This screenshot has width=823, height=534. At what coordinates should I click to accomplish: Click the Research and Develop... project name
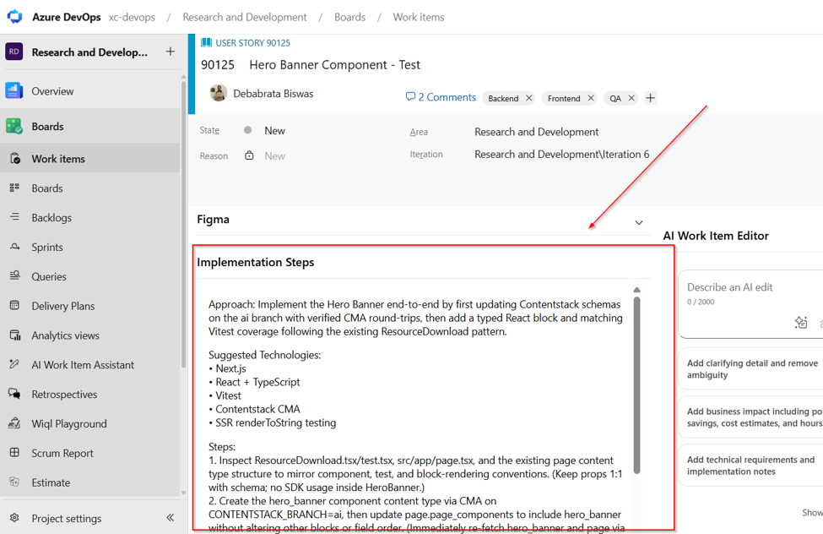tap(89, 52)
